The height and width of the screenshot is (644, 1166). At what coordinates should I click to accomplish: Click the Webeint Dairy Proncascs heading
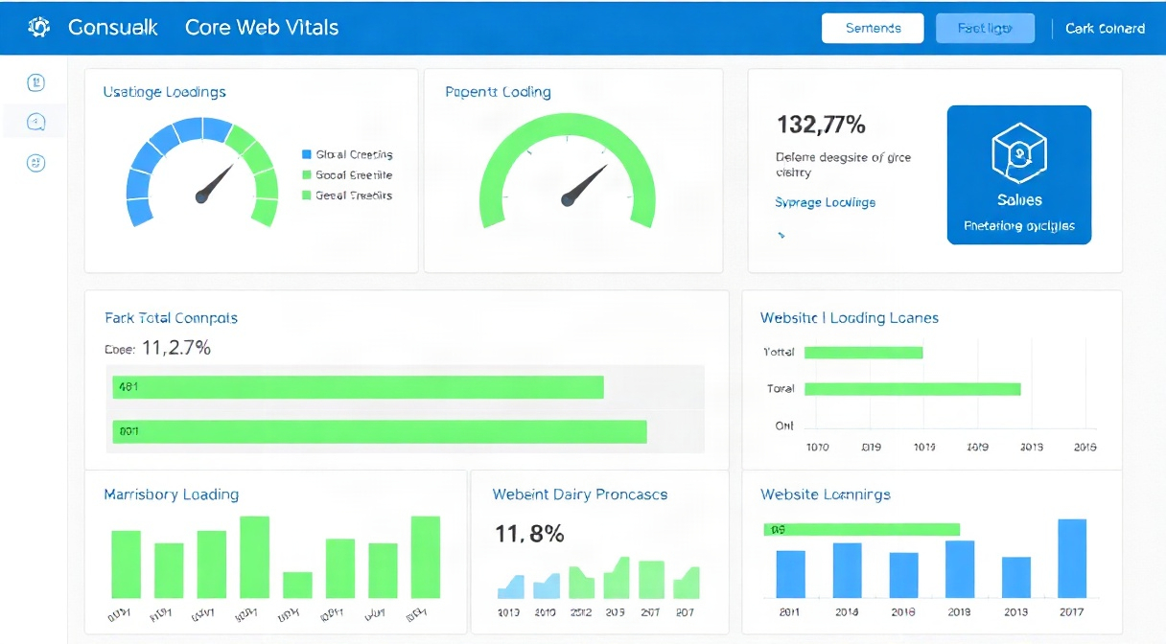tap(580, 494)
